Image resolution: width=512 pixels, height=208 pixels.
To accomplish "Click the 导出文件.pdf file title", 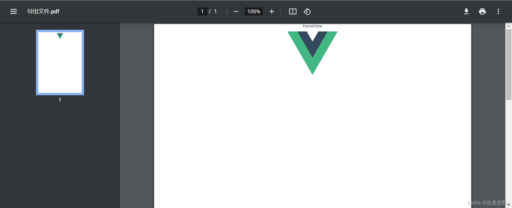I will click(x=43, y=11).
